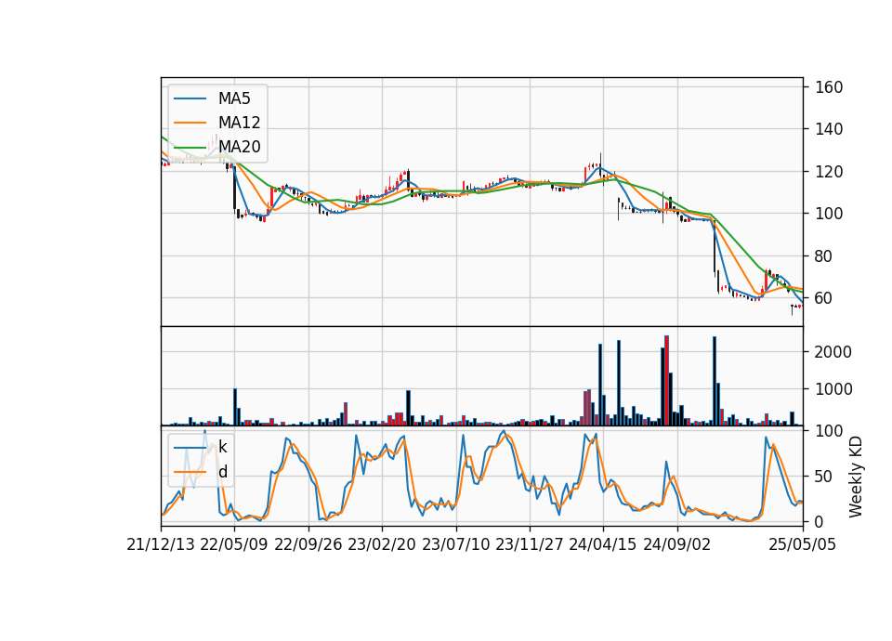Click the 80 price axis label
This screenshot has width=892, height=641.
[824, 256]
